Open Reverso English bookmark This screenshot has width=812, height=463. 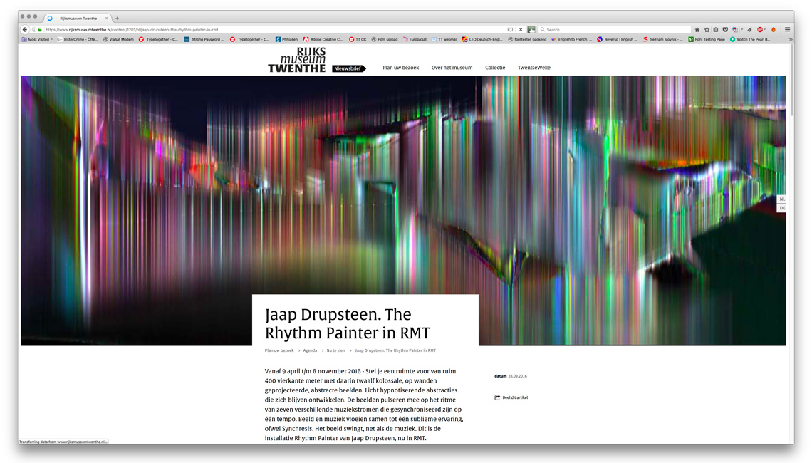coord(618,39)
